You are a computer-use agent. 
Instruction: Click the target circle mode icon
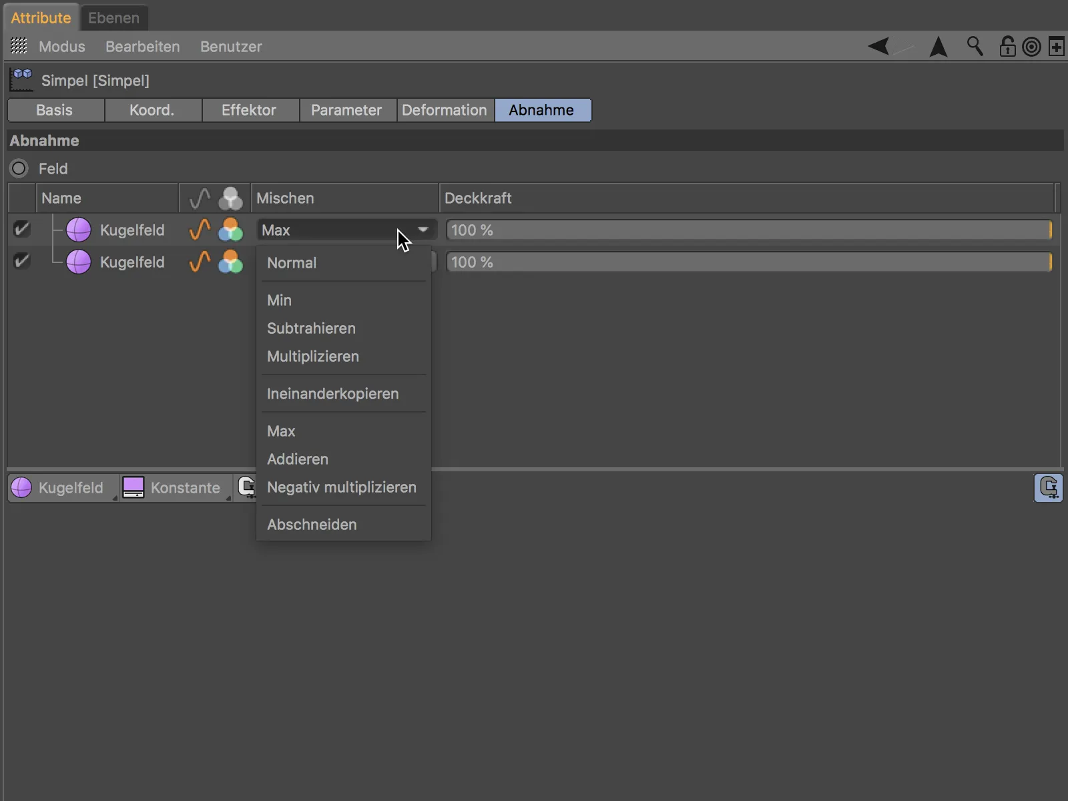tap(1031, 47)
